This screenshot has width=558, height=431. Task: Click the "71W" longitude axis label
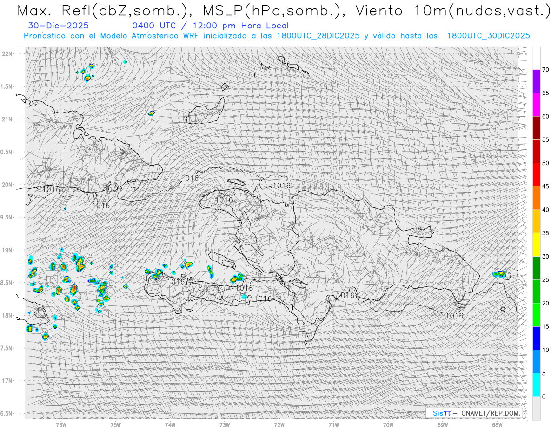pyautogui.click(x=333, y=424)
